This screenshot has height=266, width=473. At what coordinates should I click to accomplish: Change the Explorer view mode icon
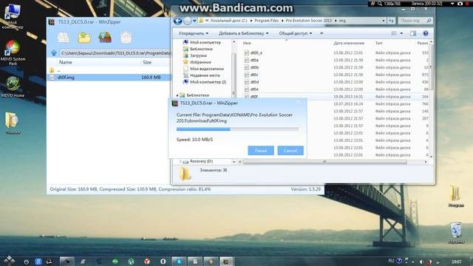pyautogui.click(x=394, y=33)
